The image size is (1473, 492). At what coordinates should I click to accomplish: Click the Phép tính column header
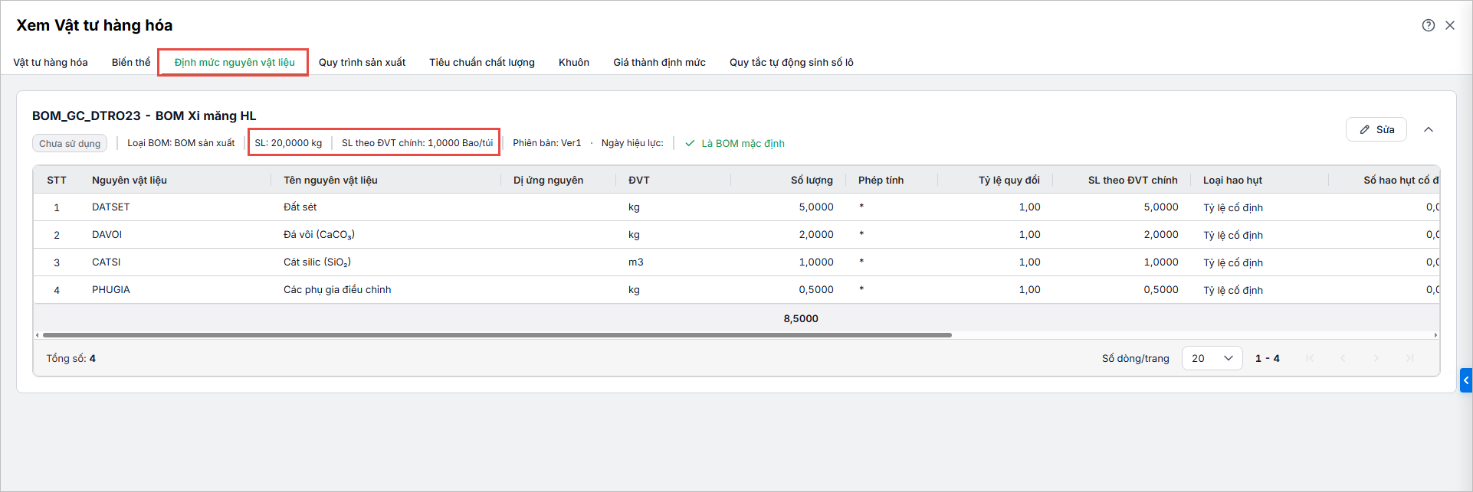click(x=881, y=180)
